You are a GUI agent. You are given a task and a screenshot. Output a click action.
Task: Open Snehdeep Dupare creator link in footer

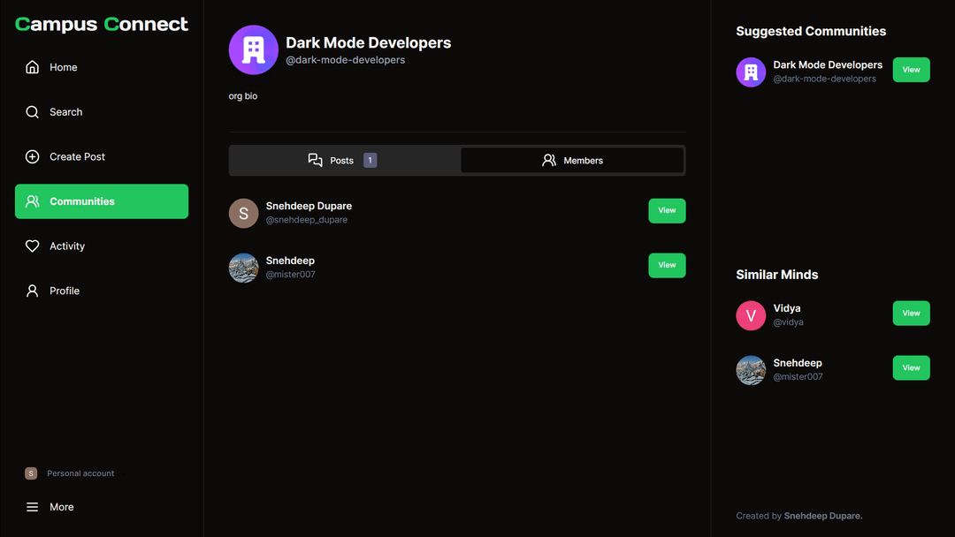822,516
